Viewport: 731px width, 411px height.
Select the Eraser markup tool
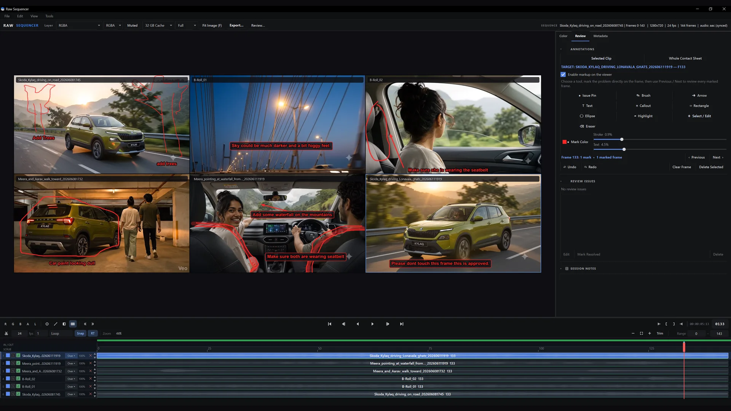coord(587,126)
